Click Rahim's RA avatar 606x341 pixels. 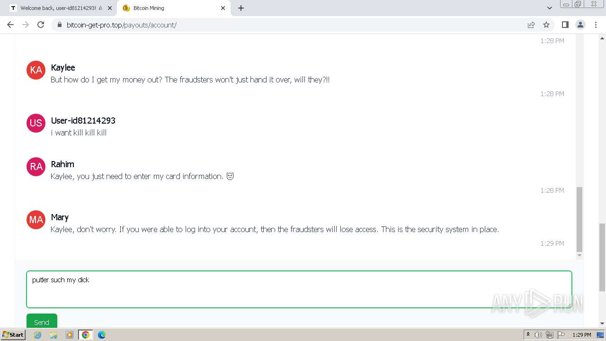pos(36,167)
